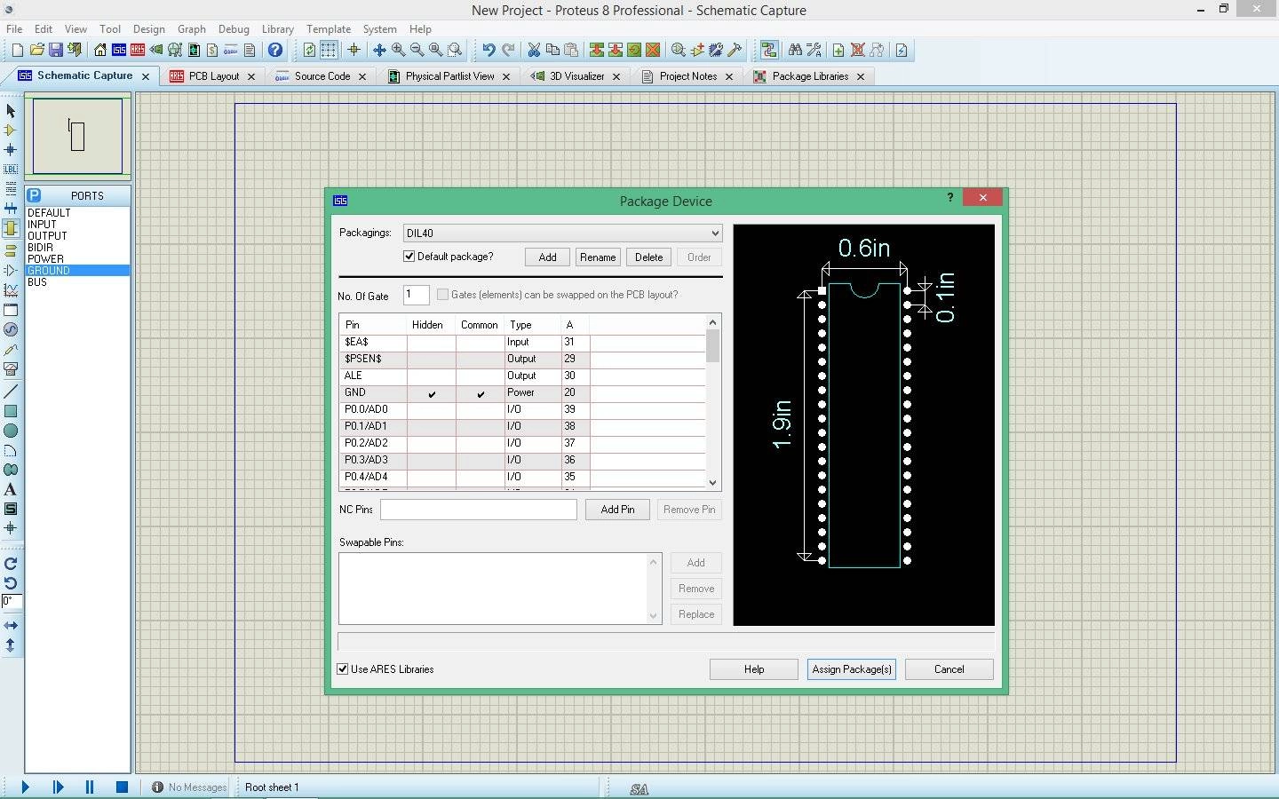The image size is (1279, 799).
Task: Open the Home page icon in the toolbar
Action: [x=100, y=50]
